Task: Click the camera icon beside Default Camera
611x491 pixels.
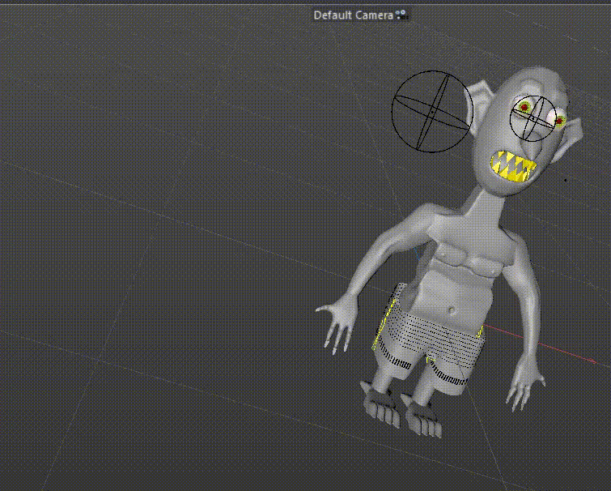Action: click(x=401, y=15)
